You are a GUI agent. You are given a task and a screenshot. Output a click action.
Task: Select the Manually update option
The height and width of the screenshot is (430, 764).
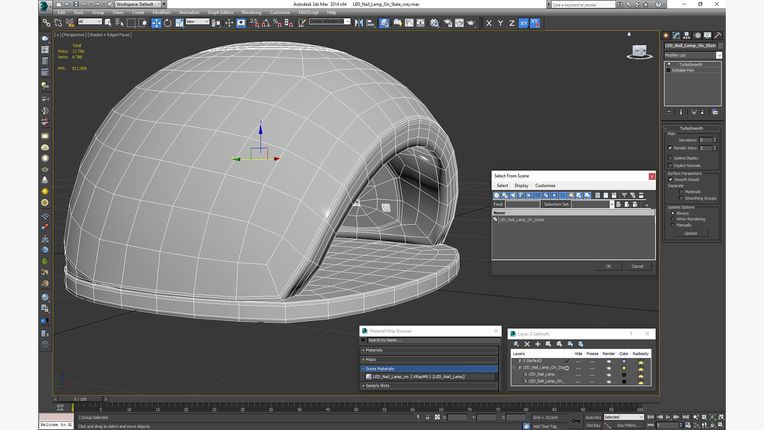672,225
